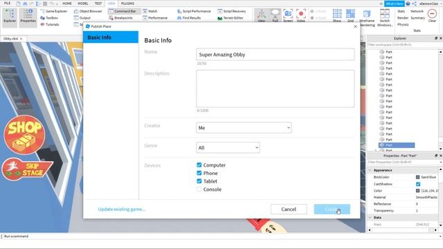Open Script Recovery window
Viewport: 443px width, 249px height.
[232, 11]
